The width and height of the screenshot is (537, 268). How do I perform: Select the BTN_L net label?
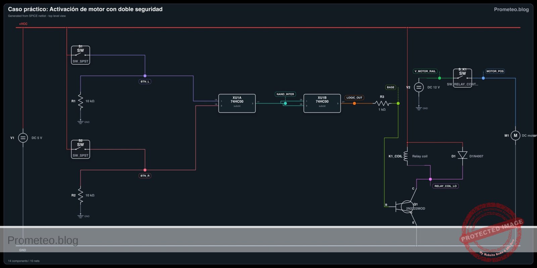point(145,81)
